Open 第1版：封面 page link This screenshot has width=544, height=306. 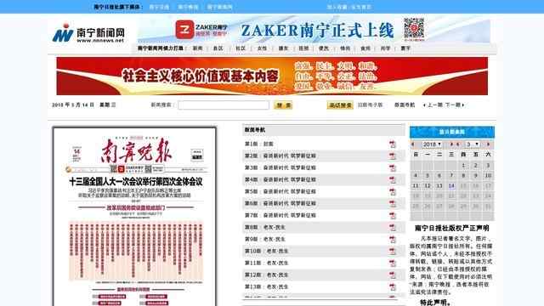(259, 144)
